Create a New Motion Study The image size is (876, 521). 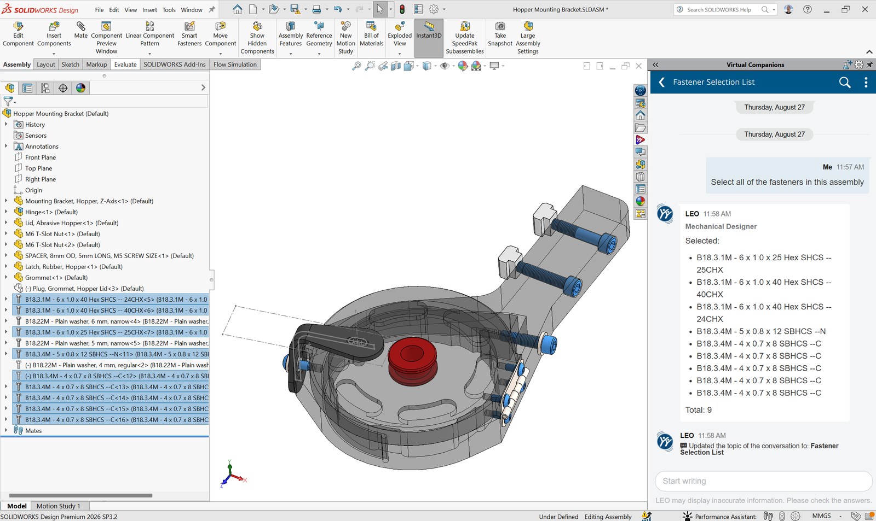(x=345, y=38)
